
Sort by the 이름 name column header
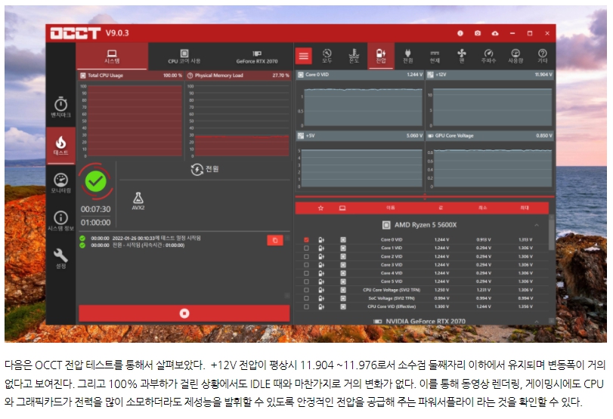[391, 208]
